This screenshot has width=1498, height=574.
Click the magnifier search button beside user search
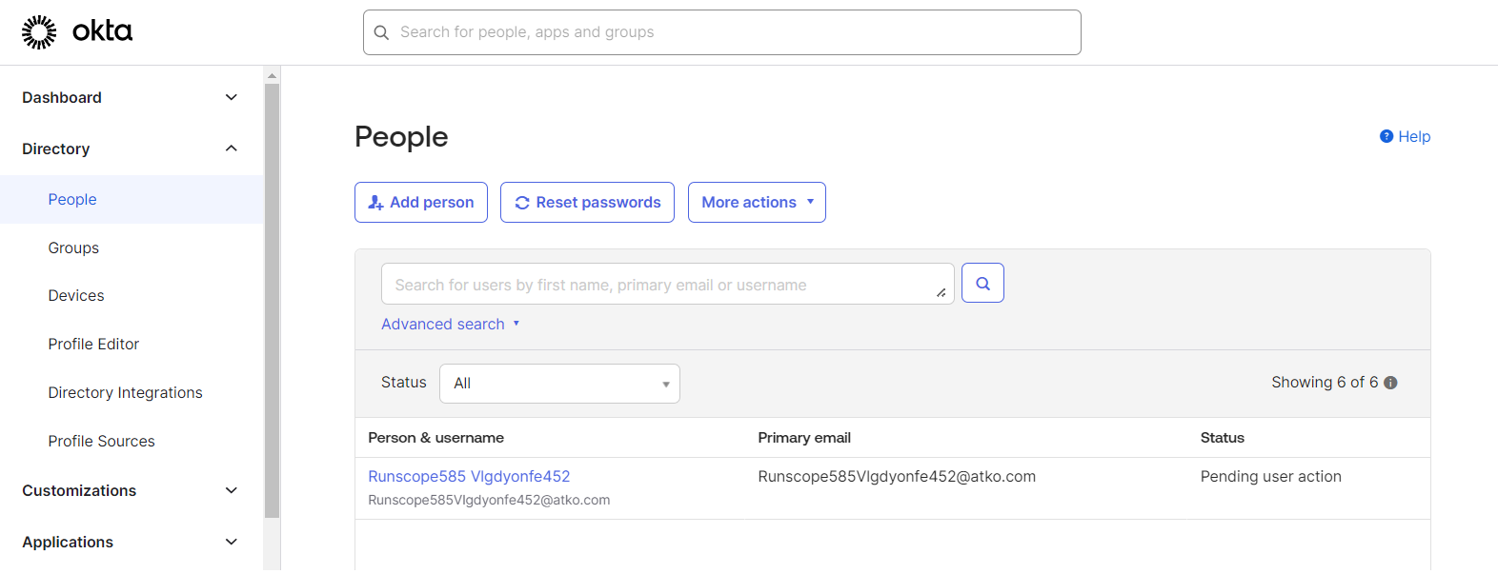click(x=982, y=283)
